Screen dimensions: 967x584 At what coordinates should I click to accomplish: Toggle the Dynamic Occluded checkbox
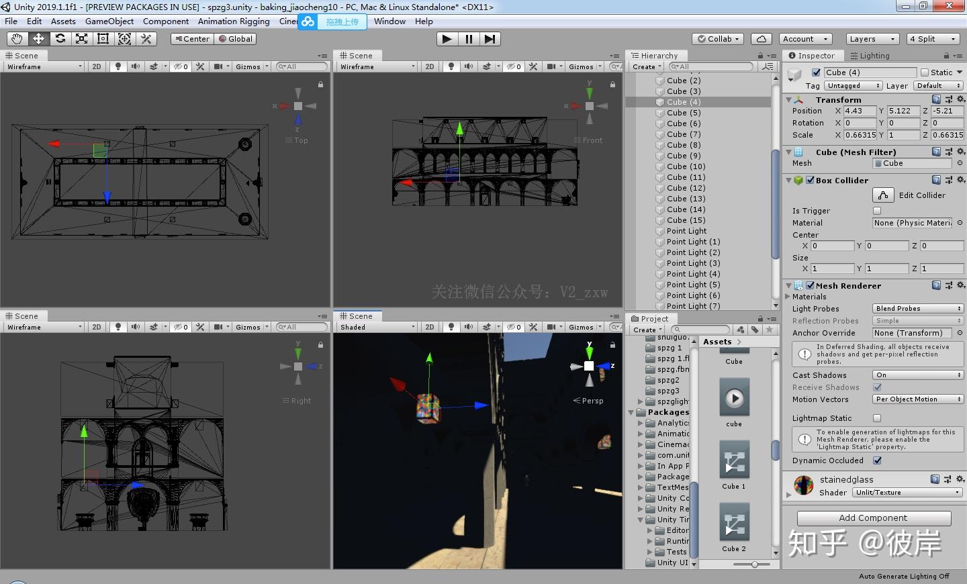pyautogui.click(x=877, y=460)
